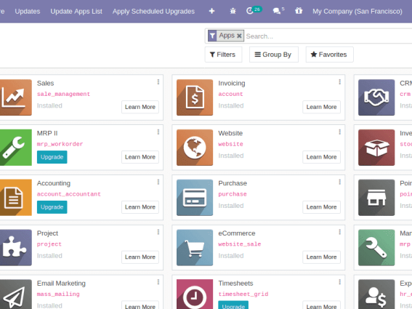
Task: Click Learn More on MRP II card
Action: 140,157
